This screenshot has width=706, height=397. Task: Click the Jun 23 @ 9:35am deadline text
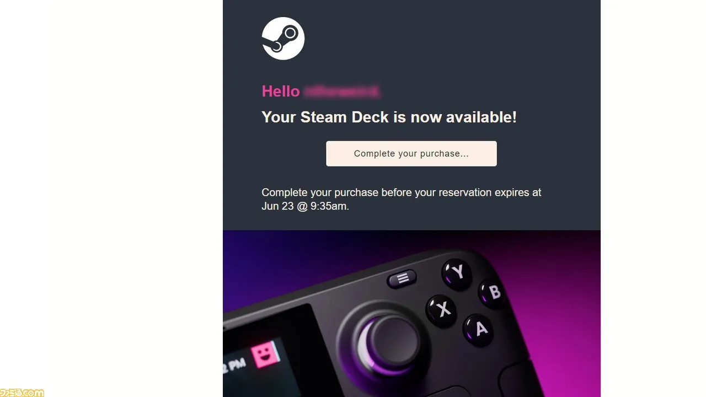(305, 206)
